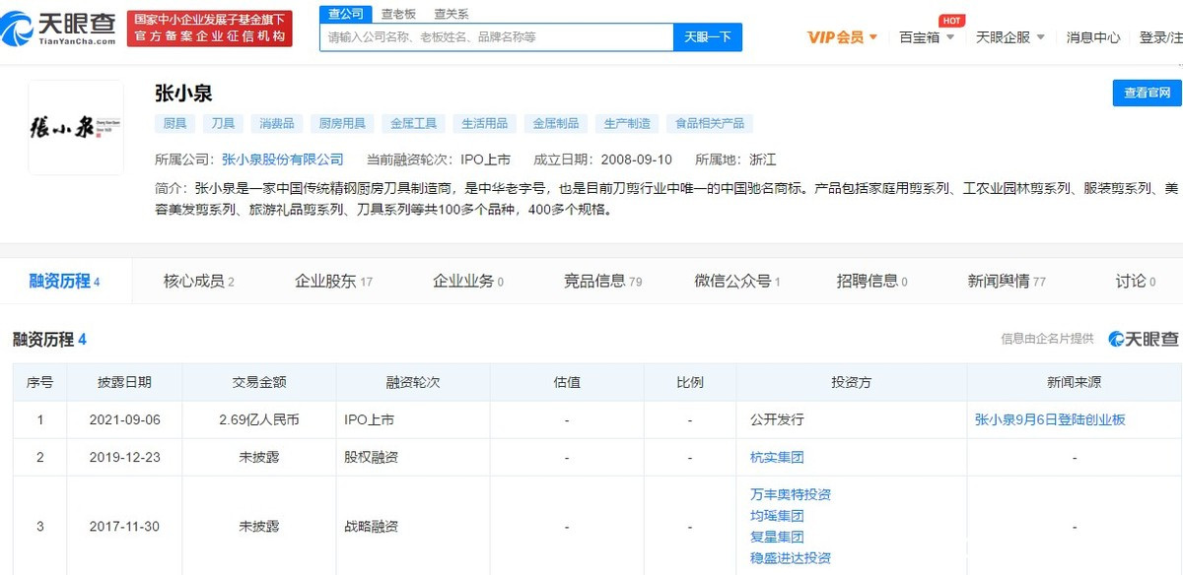Open investor link 复星集团
This screenshot has width=1183, height=575.
(777, 537)
